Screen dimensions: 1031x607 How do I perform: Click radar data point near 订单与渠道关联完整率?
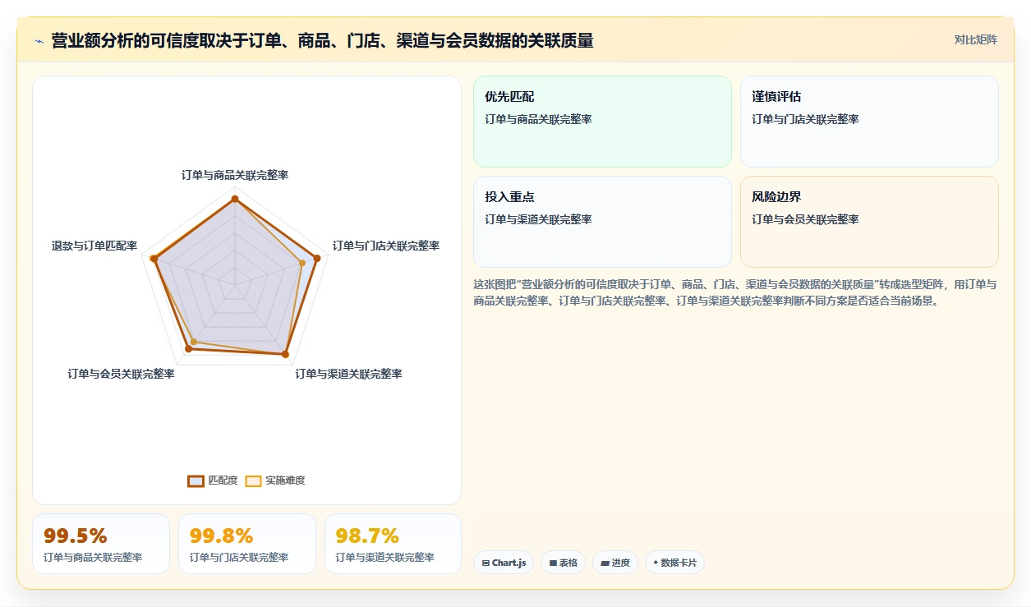[285, 355]
